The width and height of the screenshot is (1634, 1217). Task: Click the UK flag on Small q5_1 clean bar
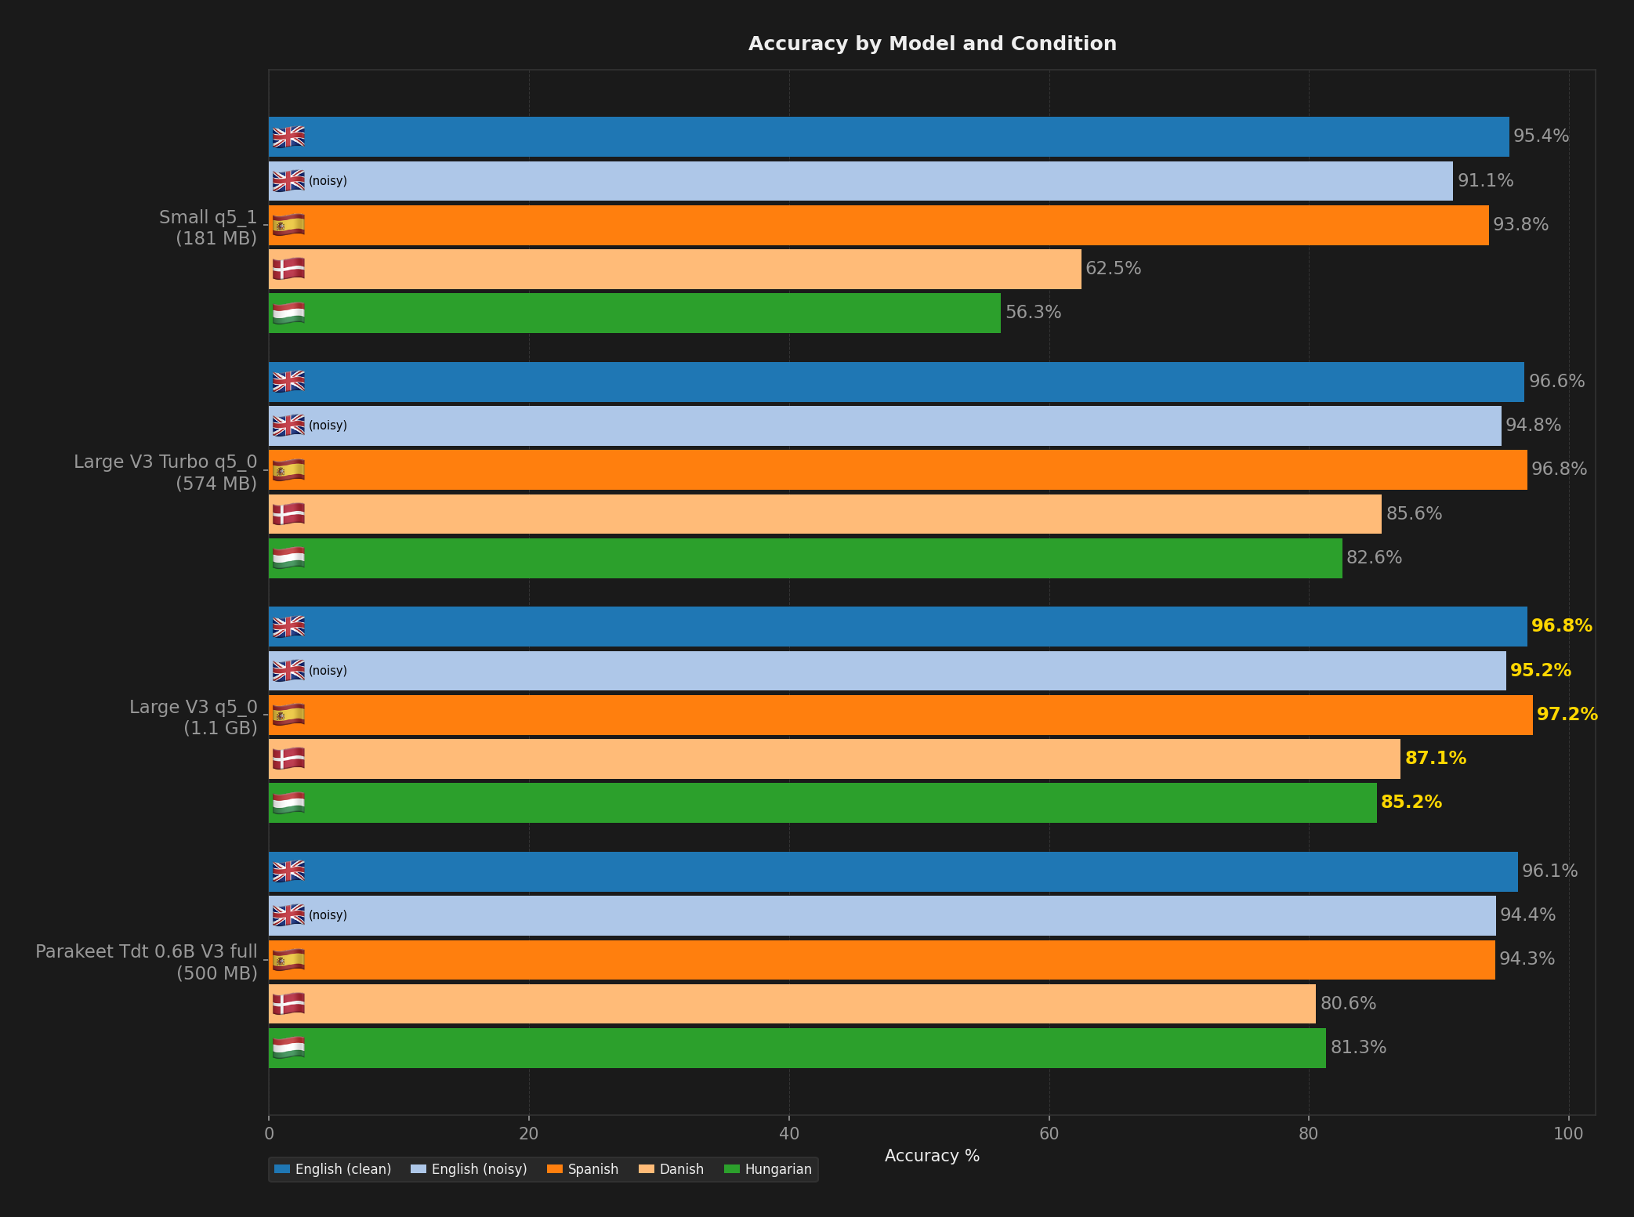[x=288, y=136]
